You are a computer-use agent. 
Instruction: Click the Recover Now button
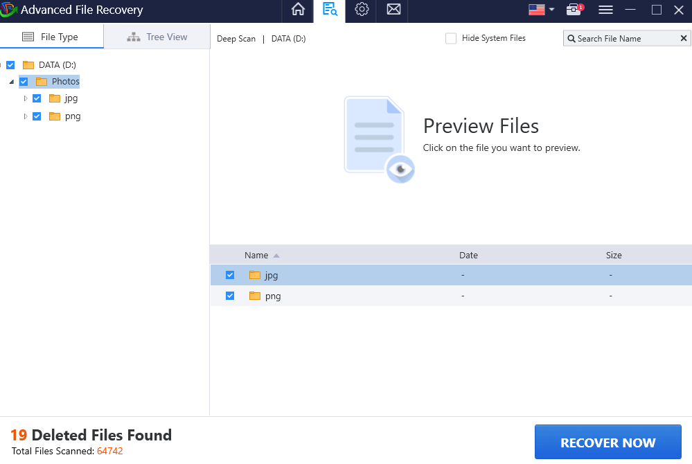click(x=607, y=443)
